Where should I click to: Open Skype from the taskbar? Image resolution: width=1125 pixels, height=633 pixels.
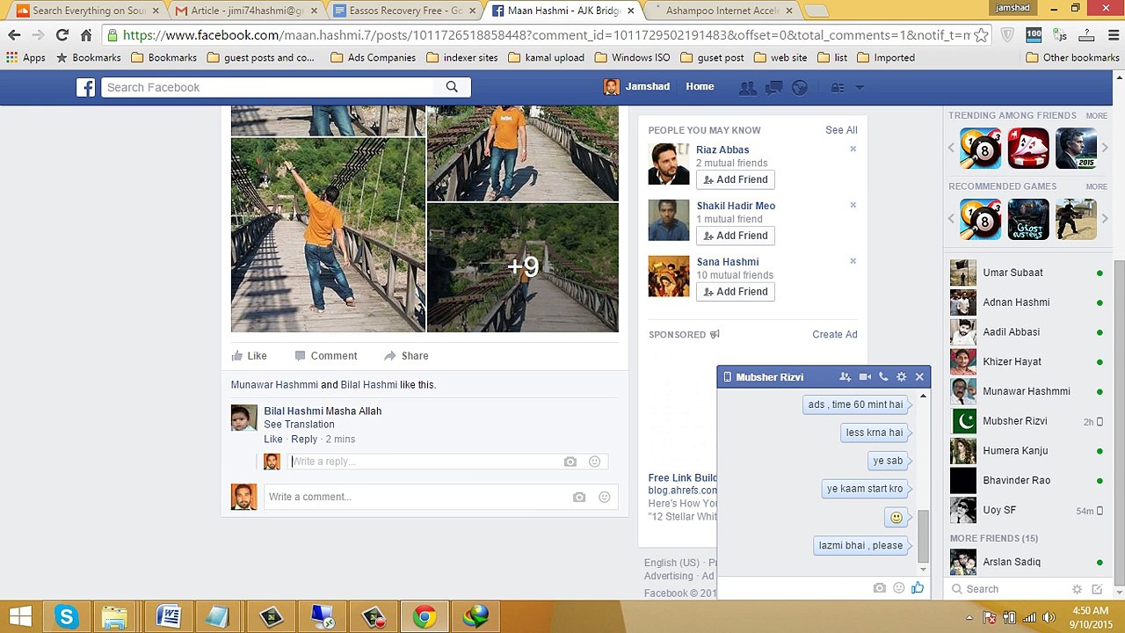(x=67, y=616)
